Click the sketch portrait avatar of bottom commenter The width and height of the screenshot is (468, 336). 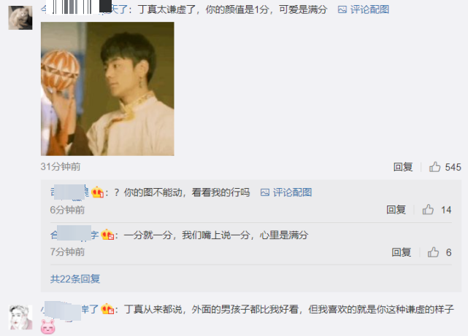[20, 317]
